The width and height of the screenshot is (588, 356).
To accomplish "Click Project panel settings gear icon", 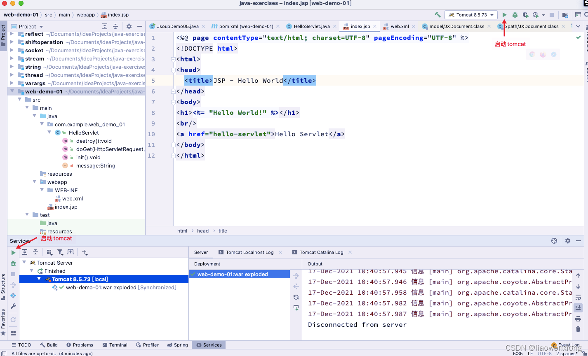I will click(x=129, y=26).
